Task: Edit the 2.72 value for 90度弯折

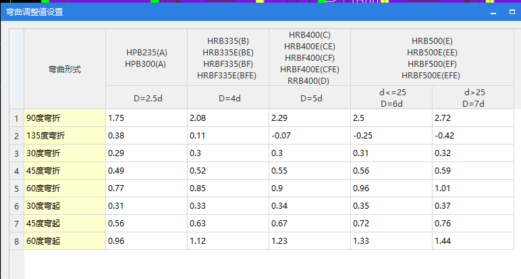Action: pos(473,118)
